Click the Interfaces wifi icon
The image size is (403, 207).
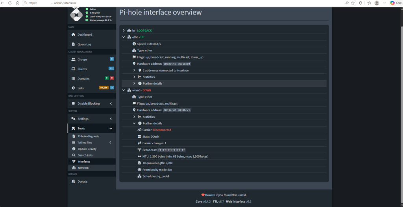(x=74, y=162)
